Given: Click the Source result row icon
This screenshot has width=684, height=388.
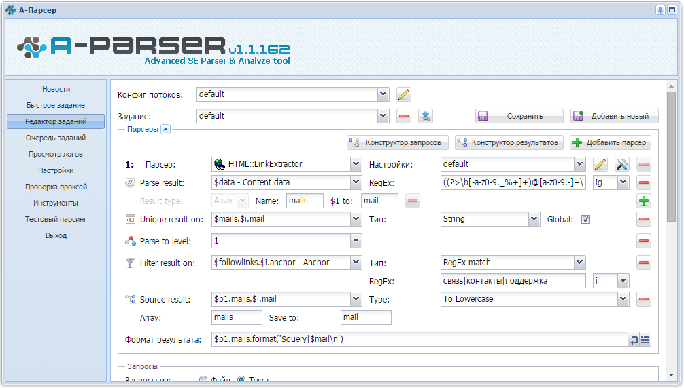Looking at the screenshot, I should (x=130, y=299).
